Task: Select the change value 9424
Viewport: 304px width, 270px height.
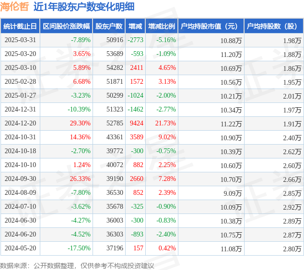Action: coord(137,124)
